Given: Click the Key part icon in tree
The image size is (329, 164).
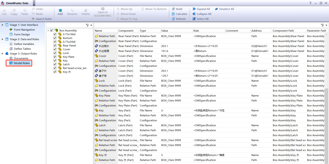Looking at the screenshot, I should pyautogui.click(x=60, y=60).
